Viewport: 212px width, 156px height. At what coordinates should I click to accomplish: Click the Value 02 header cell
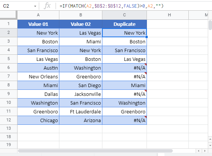click(81, 24)
